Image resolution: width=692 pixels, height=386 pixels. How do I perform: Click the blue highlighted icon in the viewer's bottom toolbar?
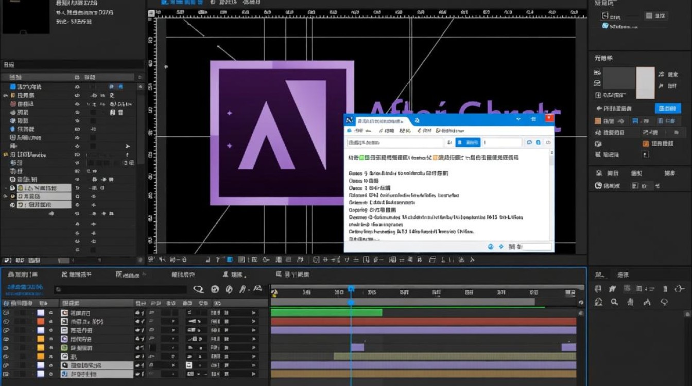(x=230, y=259)
